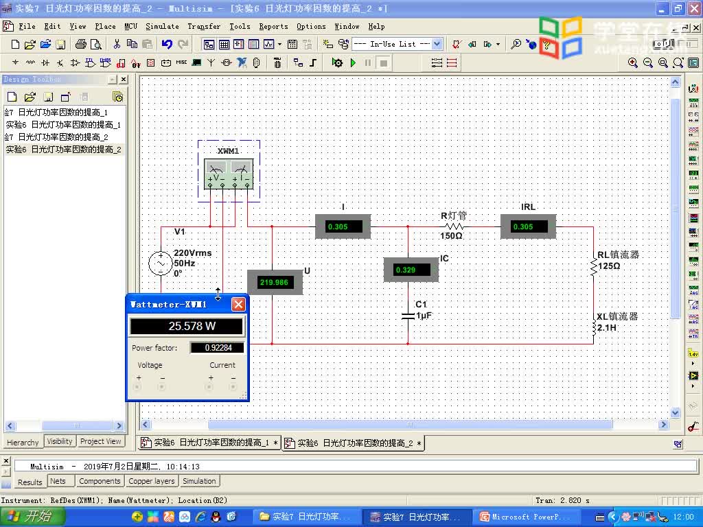The width and height of the screenshot is (703, 527).
Task: Switch to the Visibility tab
Action: (60, 441)
